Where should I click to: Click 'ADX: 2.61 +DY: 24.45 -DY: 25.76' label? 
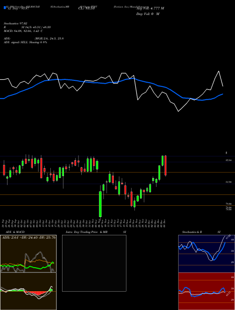[29, 237]
